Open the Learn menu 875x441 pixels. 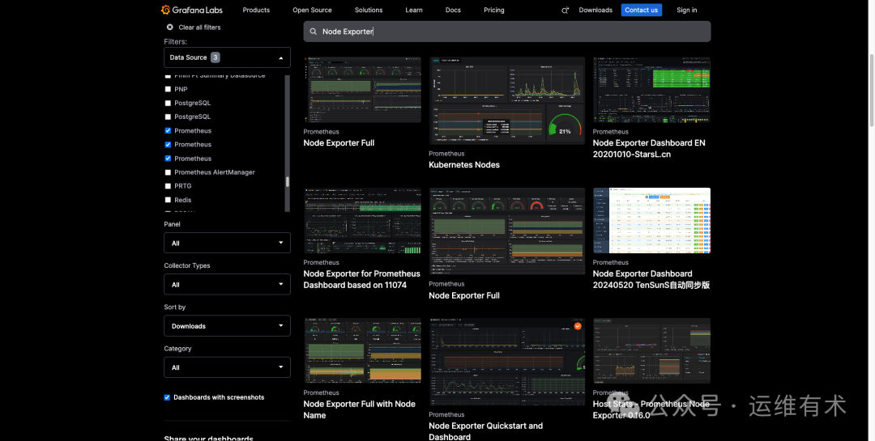[x=414, y=10]
